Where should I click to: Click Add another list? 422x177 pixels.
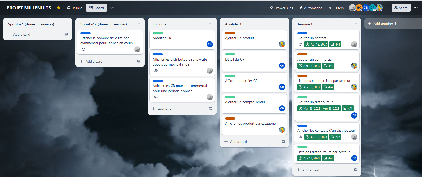click(x=386, y=24)
